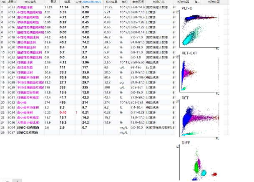The height and width of the screenshot is (182, 254).
Task: Select the 红细胞比积 item
Action: coord(25,73)
